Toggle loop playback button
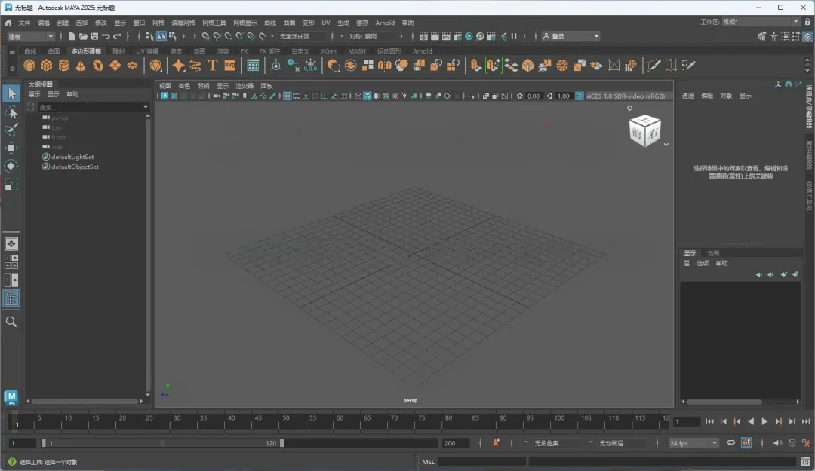Screen dimensions: 815x471 coord(730,443)
